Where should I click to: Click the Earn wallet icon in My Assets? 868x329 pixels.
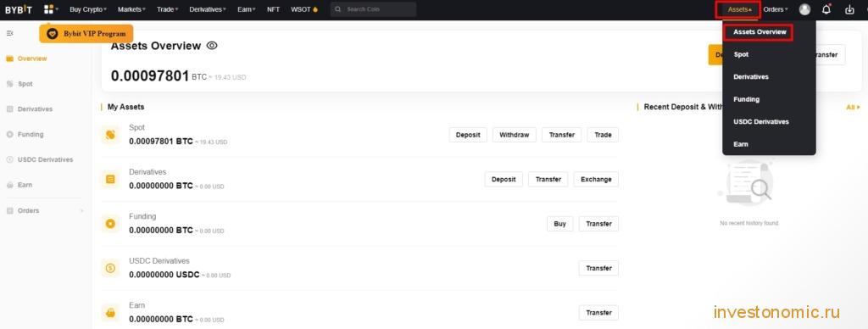pyautogui.click(x=110, y=312)
